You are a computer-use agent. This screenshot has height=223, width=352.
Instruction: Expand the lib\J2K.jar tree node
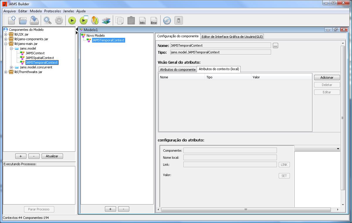coord(6,34)
